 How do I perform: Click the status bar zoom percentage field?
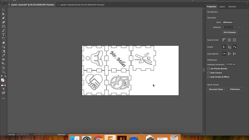click(12, 135)
